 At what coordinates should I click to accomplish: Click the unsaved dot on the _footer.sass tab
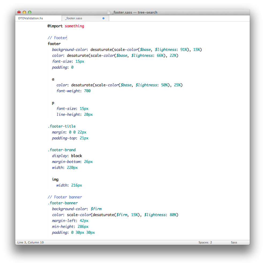[104, 19]
